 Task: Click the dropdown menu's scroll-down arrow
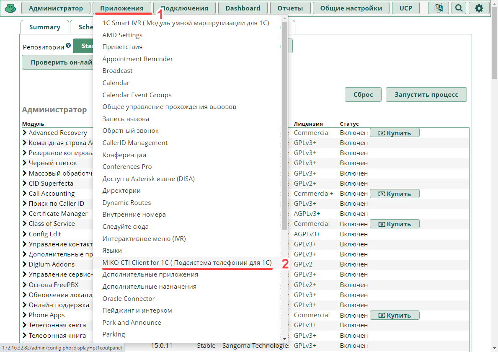coord(284,339)
